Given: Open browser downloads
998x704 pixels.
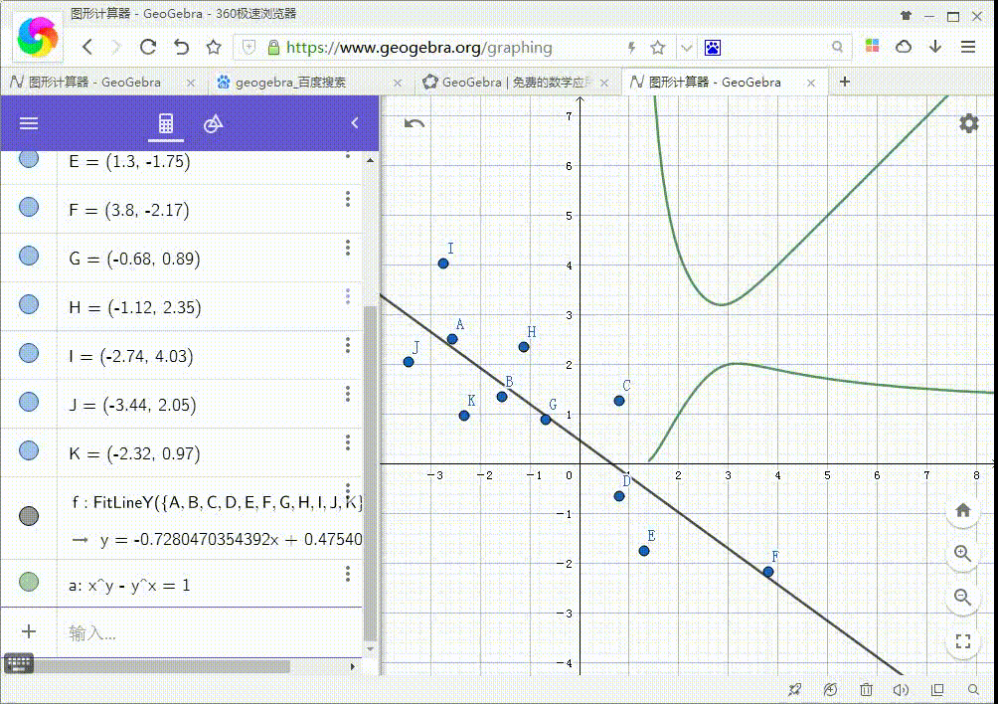Looking at the screenshot, I should [935, 47].
